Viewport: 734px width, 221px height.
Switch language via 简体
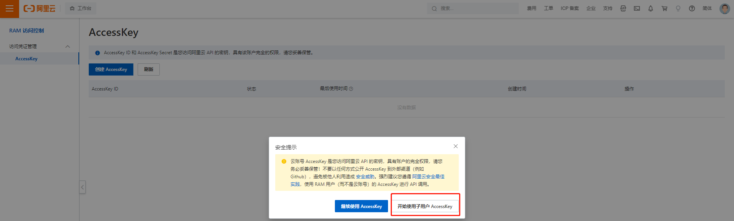coord(707,8)
